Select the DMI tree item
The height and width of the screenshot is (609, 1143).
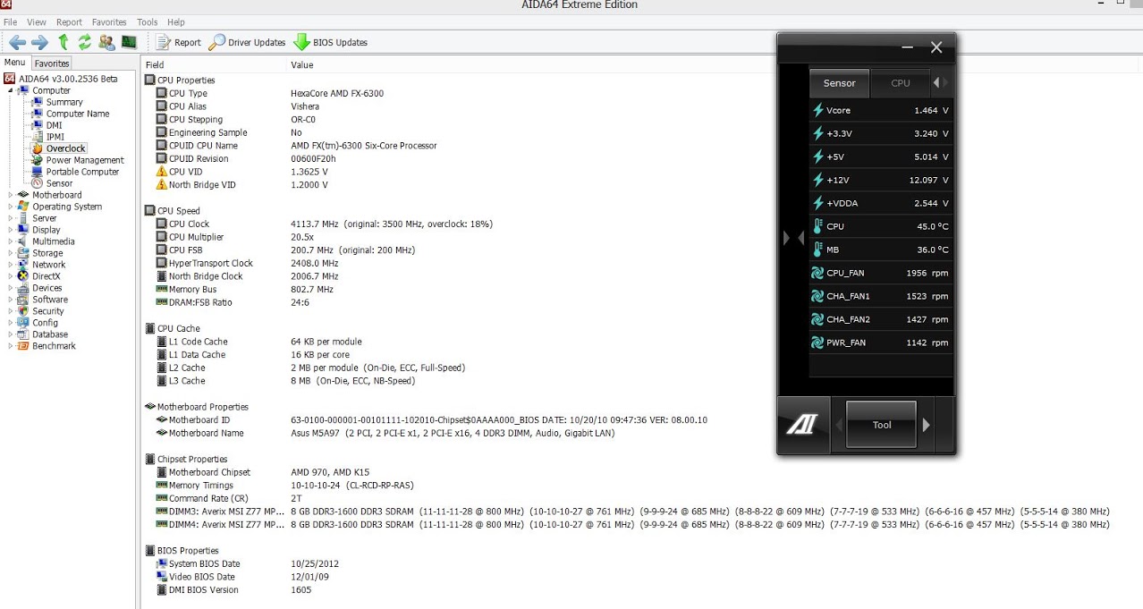[x=54, y=125]
